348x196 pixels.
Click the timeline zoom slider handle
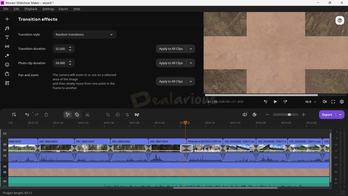pyautogui.click(x=289, y=115)
